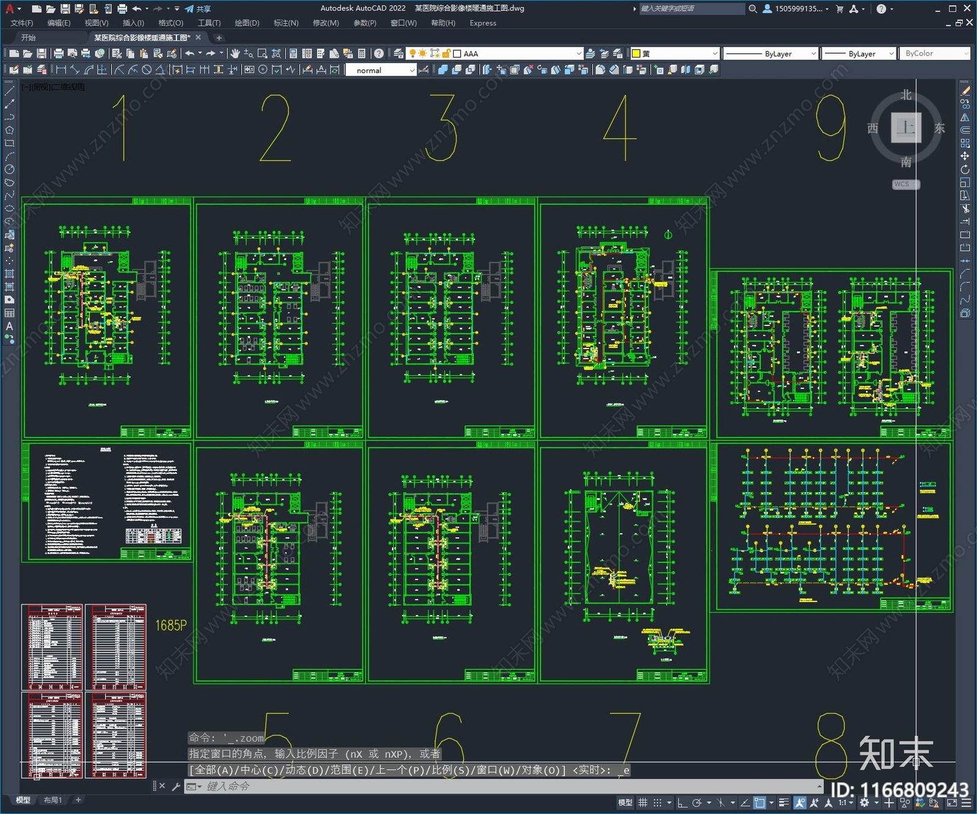Toggle object snap in status bar
Viewport: 977px width, 814px height.
point(760,803)
